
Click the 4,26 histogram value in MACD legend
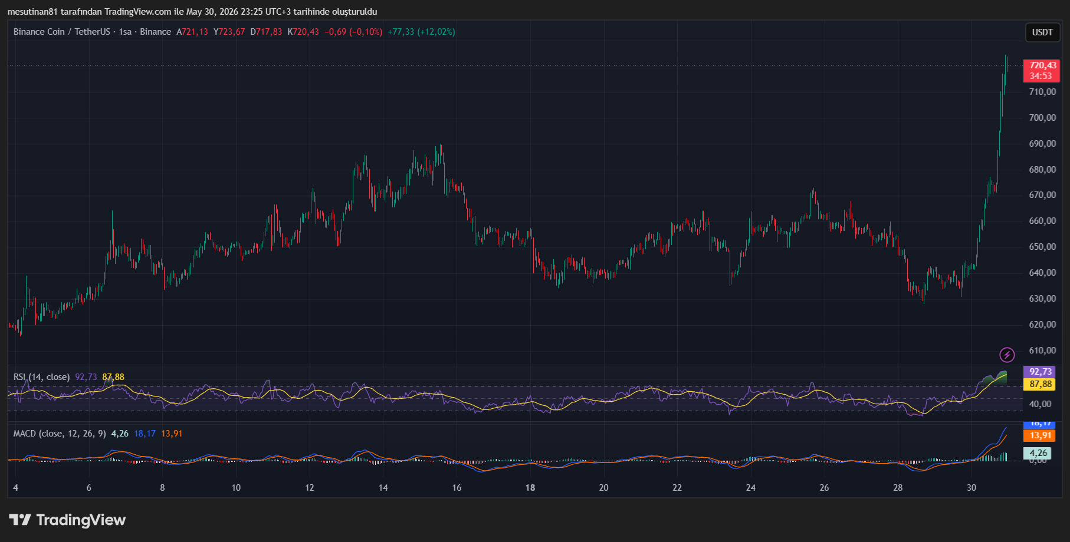[120, 434]
